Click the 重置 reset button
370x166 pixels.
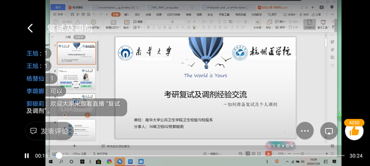(x=138, y=22)
